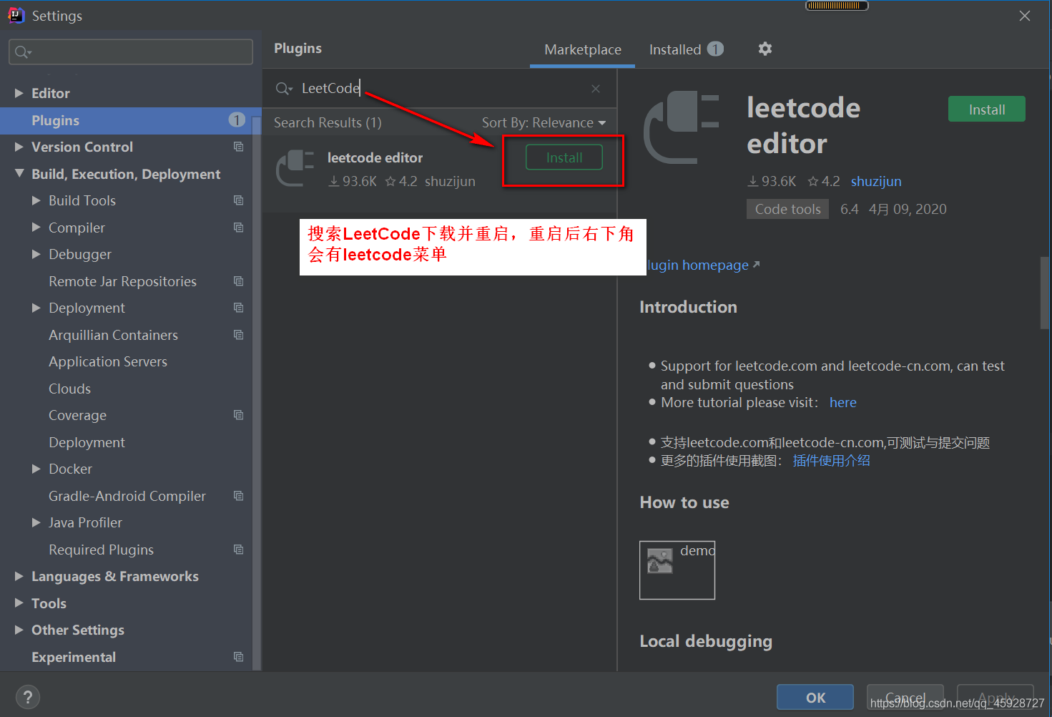Click the large plug icon in details pane
1052x717 pixels.
682,128
